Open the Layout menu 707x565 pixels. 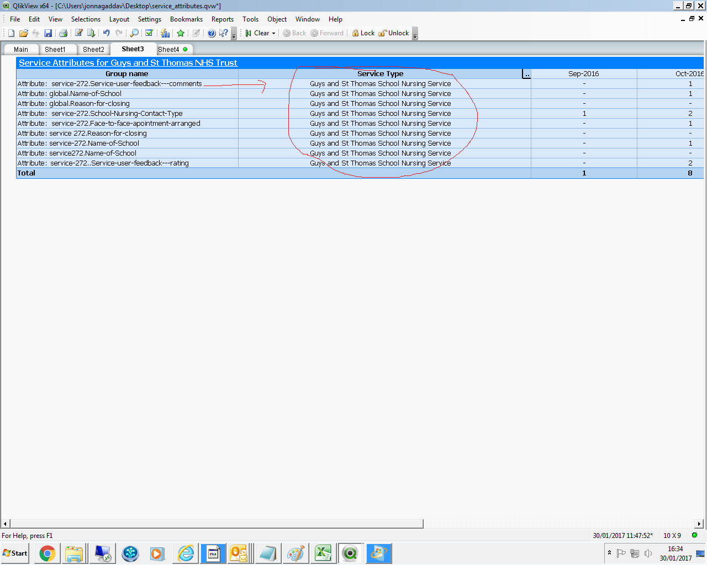(x=119, y=19)
